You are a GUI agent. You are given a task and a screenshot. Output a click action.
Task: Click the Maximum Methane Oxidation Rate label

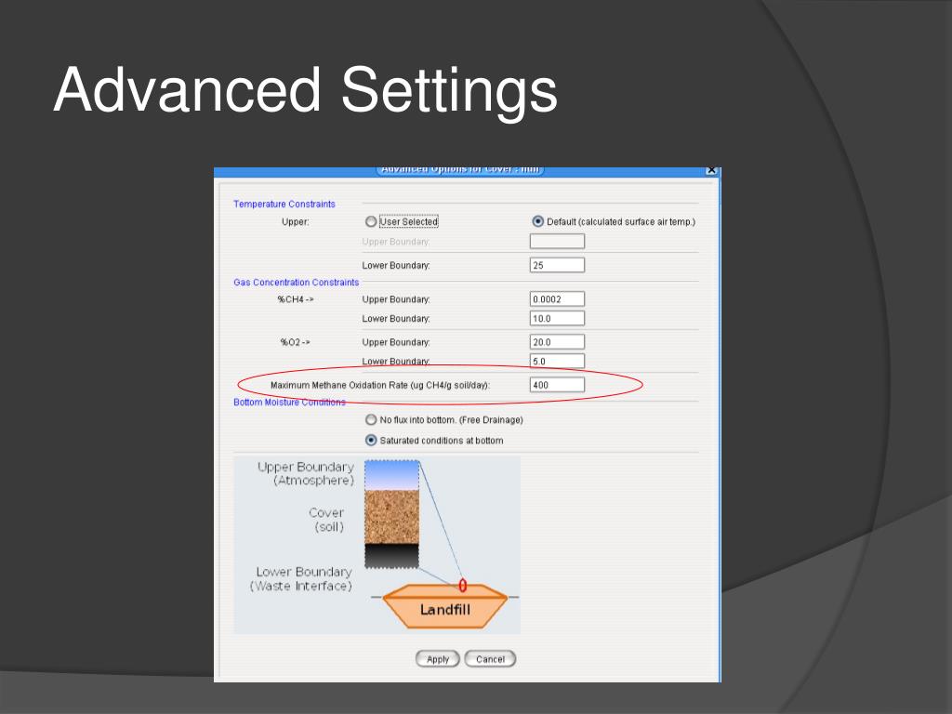pyautogui.click(x=380, y=385)
